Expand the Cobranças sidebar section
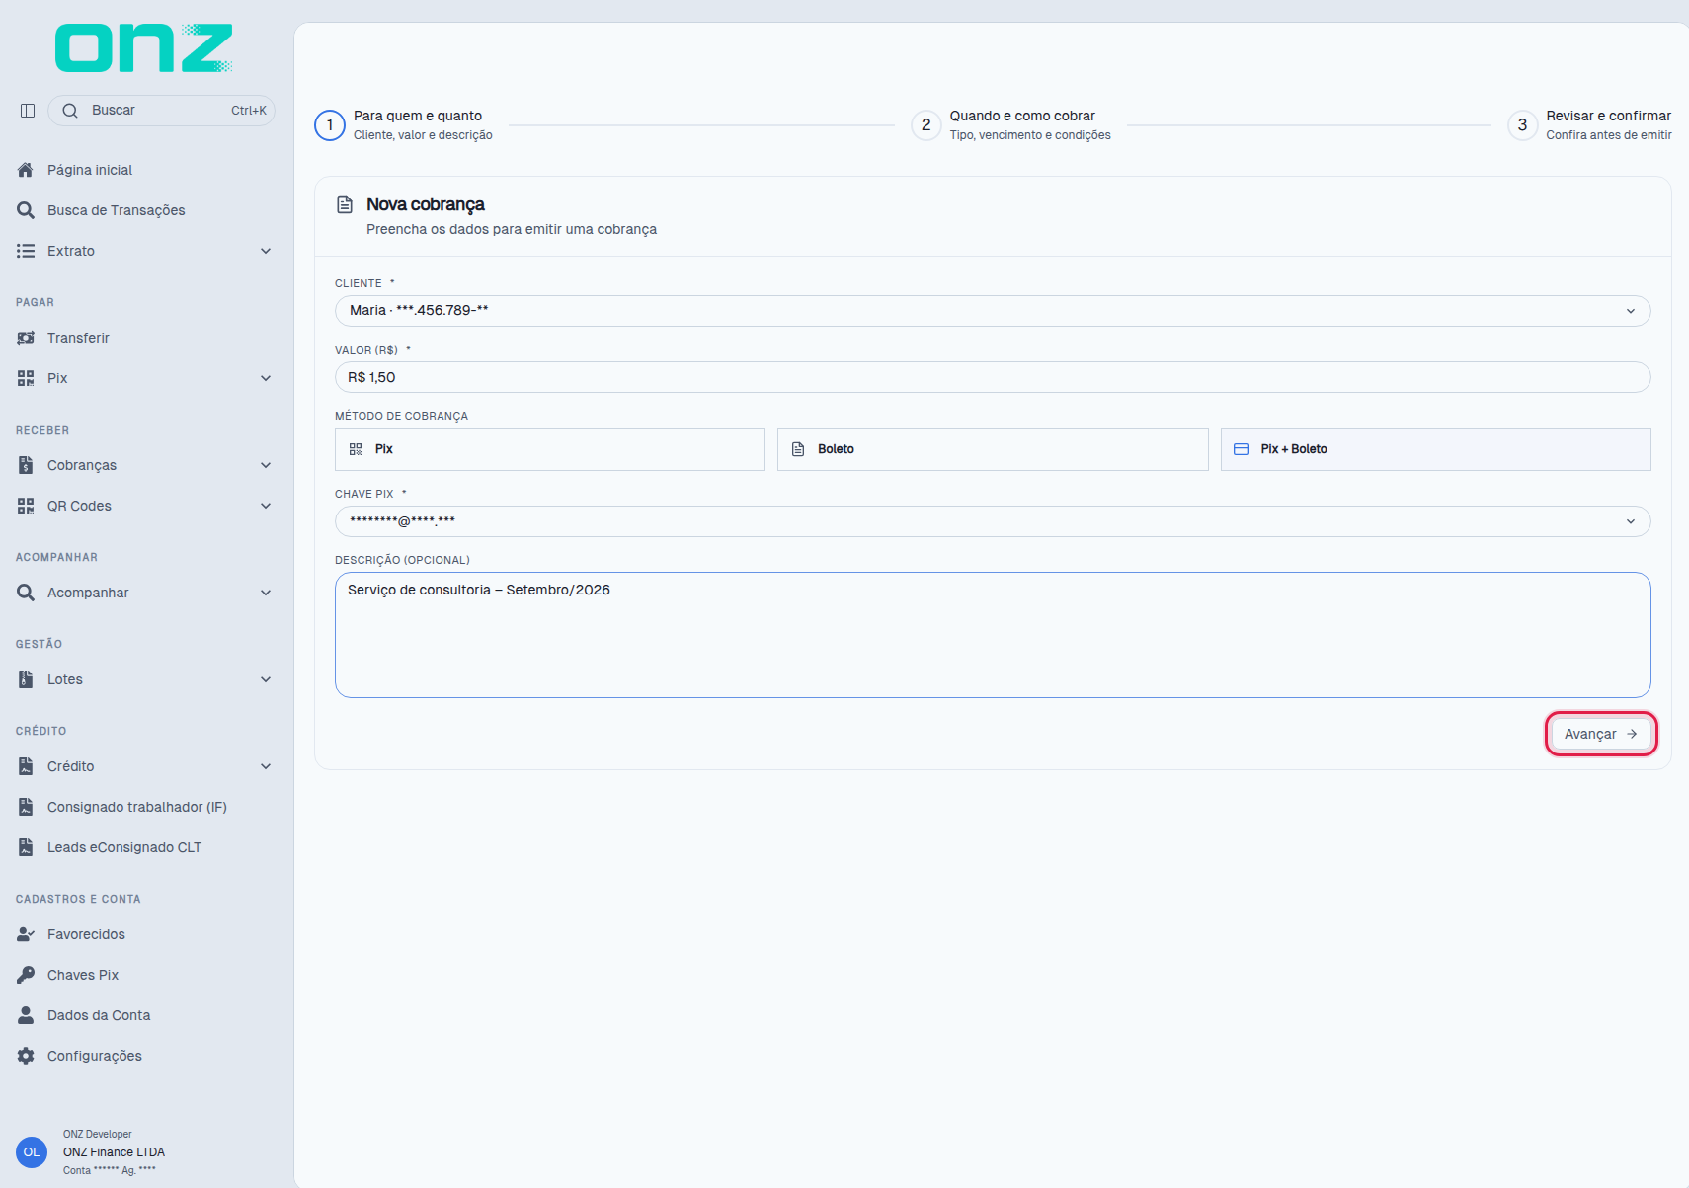This screenshot has height=1188, width=1689. click(144, 465)
